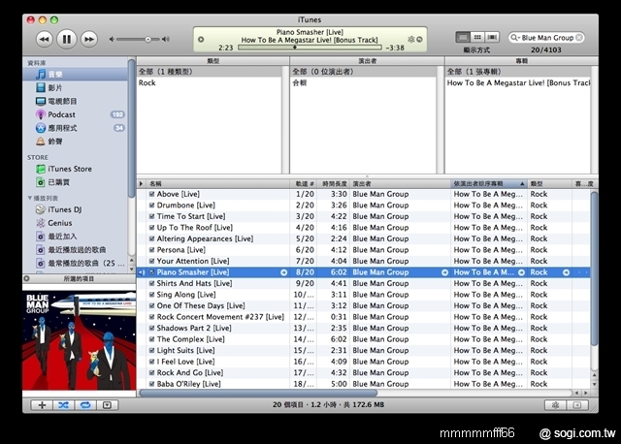Sort by the 依演出者排序專輯 column header
621x444 pixels.
(x=485, y=182)
